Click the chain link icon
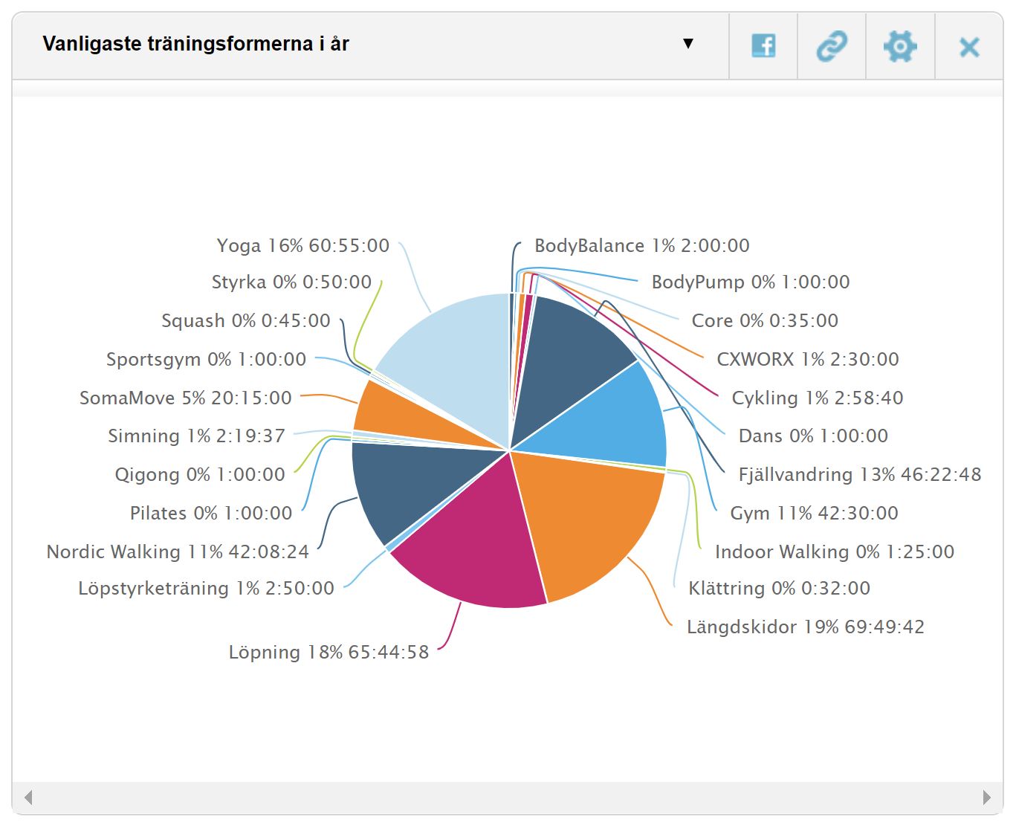This screenshot has height=828, width=1016. (x=832, y=46)
